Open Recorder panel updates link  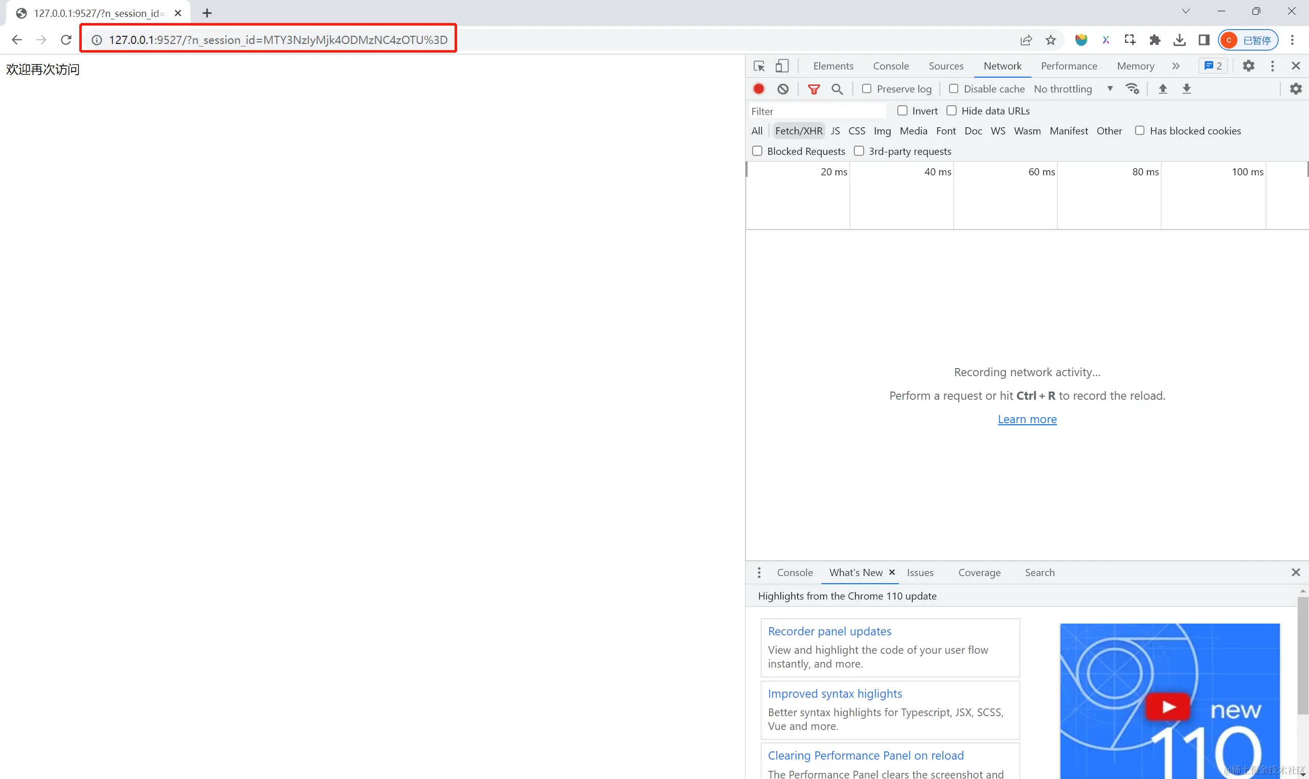click(x=829, y=631)
